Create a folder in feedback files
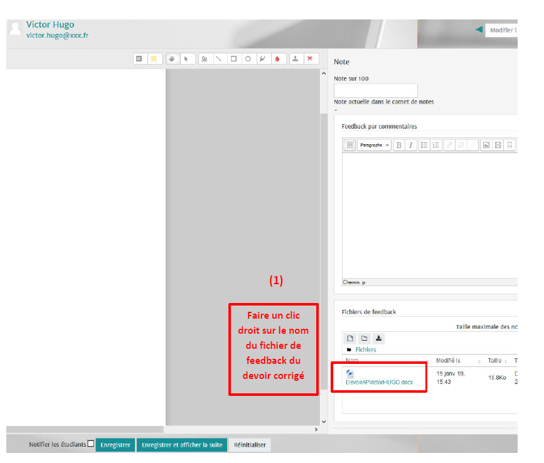Screen dimensions: 544x463 pyautogui.click(x=365, y=339)
